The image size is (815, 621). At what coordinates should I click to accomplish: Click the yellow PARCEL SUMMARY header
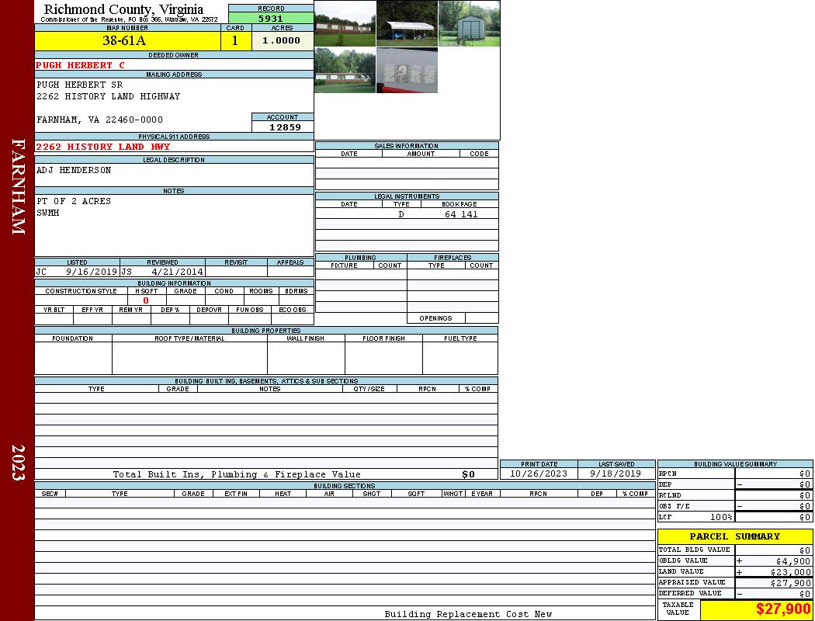coord(734,536)
